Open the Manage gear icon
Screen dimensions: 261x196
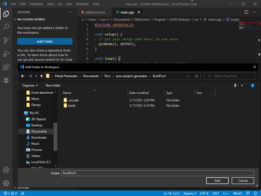pyautogui.click(x=6, y=183)
